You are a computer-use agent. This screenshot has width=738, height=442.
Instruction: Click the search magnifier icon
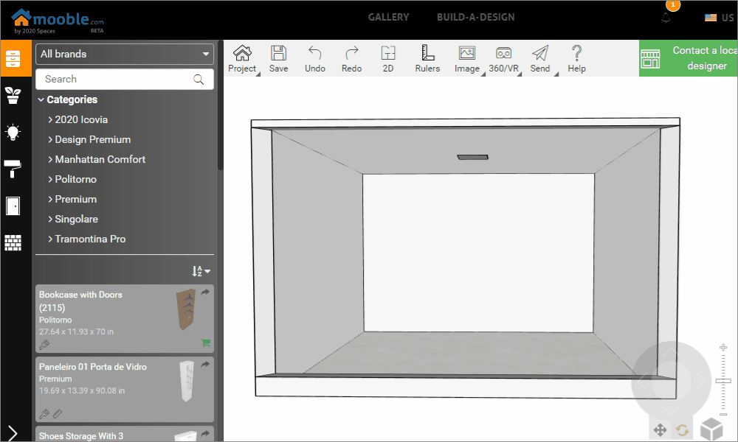[199, 80]
